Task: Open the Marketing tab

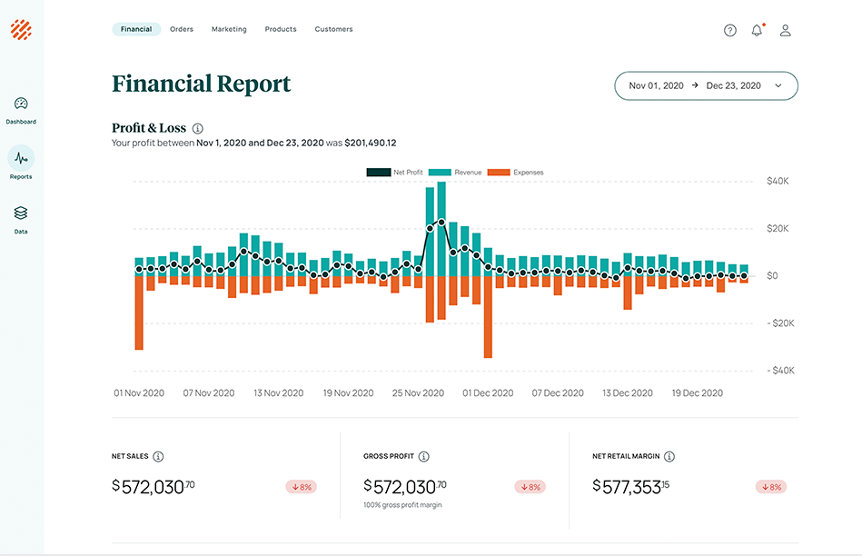Action: coord(229,28)
